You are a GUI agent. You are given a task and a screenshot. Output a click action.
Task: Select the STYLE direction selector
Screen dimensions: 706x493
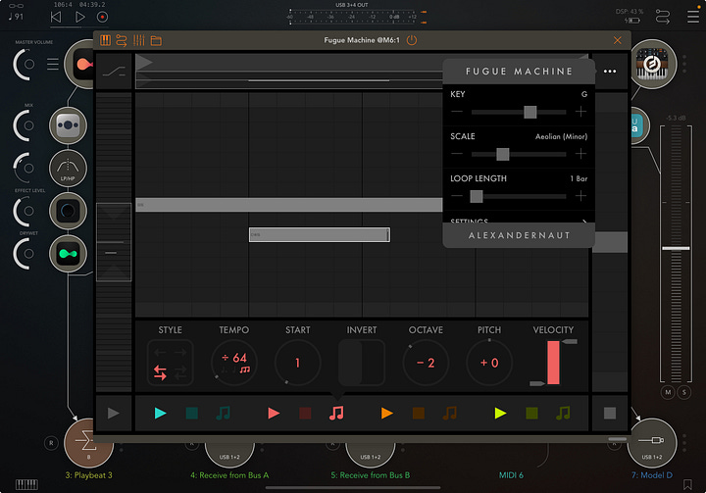pyautogui.click(x=170, y=363)
